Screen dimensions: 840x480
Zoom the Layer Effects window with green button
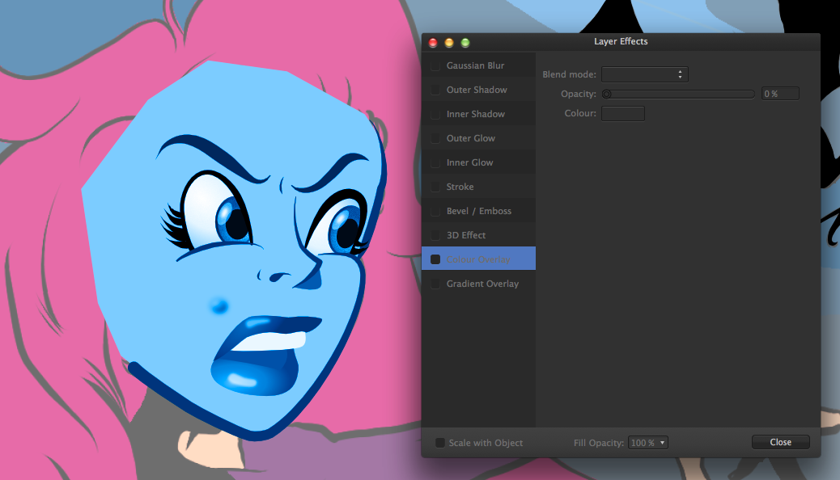click(465, 43)
